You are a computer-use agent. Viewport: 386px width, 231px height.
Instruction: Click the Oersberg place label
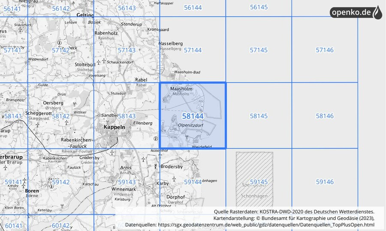click(53, 103)
